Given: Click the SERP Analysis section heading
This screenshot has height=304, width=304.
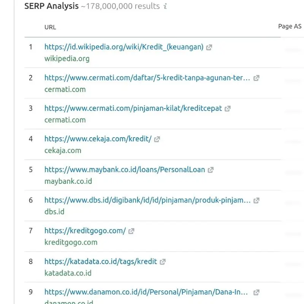Looking at the screenshot, I should click(51, 6).
